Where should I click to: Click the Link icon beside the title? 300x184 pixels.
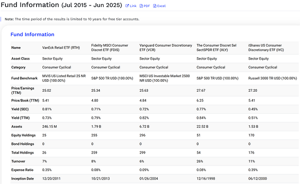click(127, 6)
